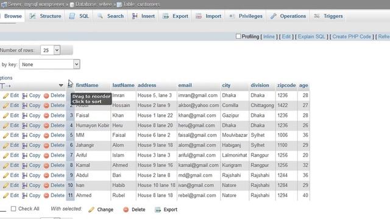Tick the Check All checkbox
This screenshot has height=219, width=390.
[13, 209]
